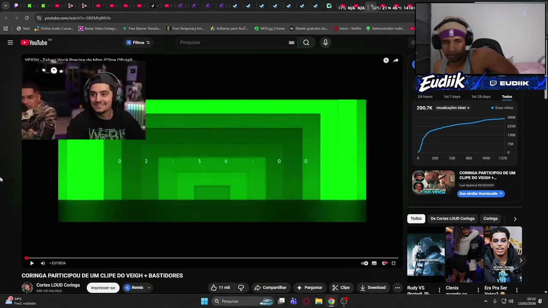Screen dimensions: 548x308
Task: Select the Todos recommendation chip
Action: tap(416, 219)
